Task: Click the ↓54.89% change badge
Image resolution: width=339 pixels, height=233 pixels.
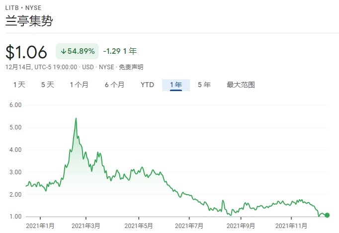Action: click(x=77, y=51)
